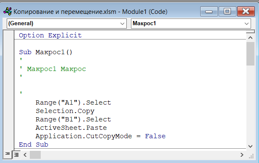Click the resize grip in the window corner
Image resolution: width=259 pixels, height=163 pixels.
251,156
